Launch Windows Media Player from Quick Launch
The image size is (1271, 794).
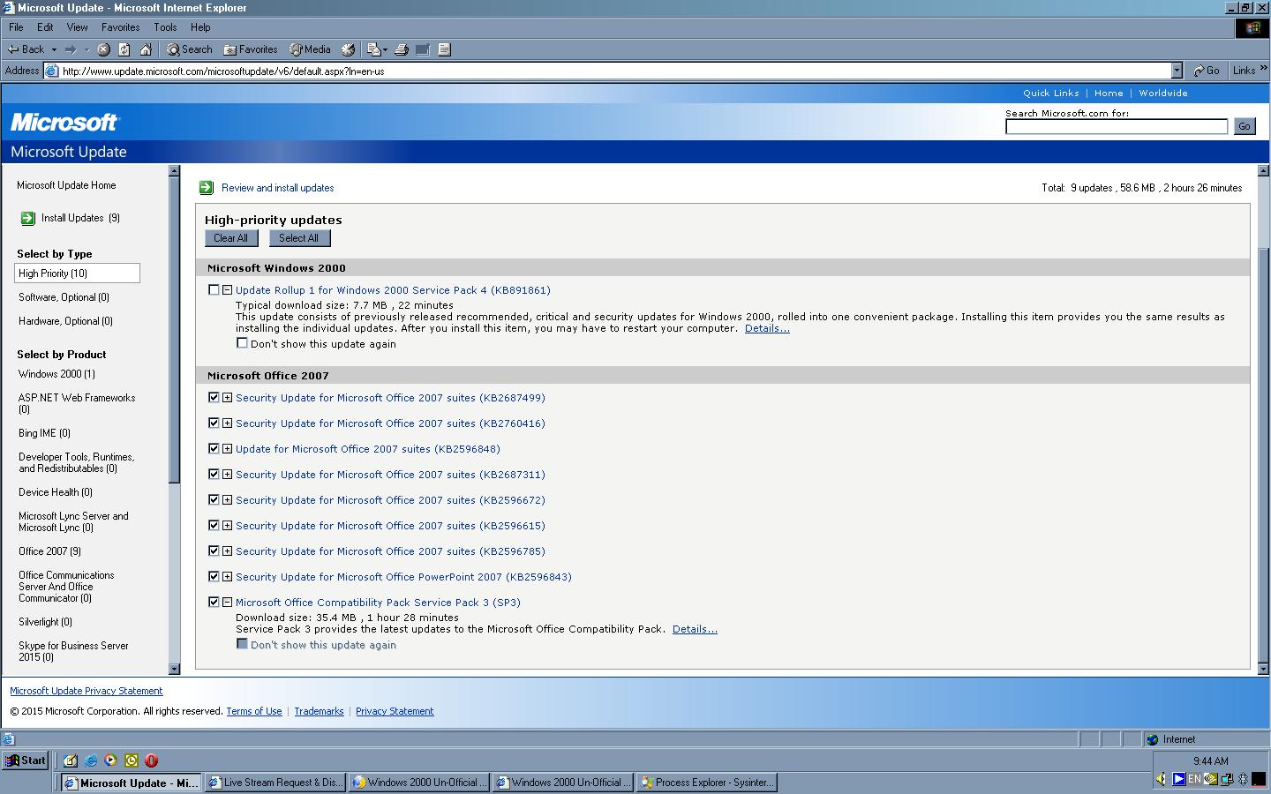coord(110,760)
